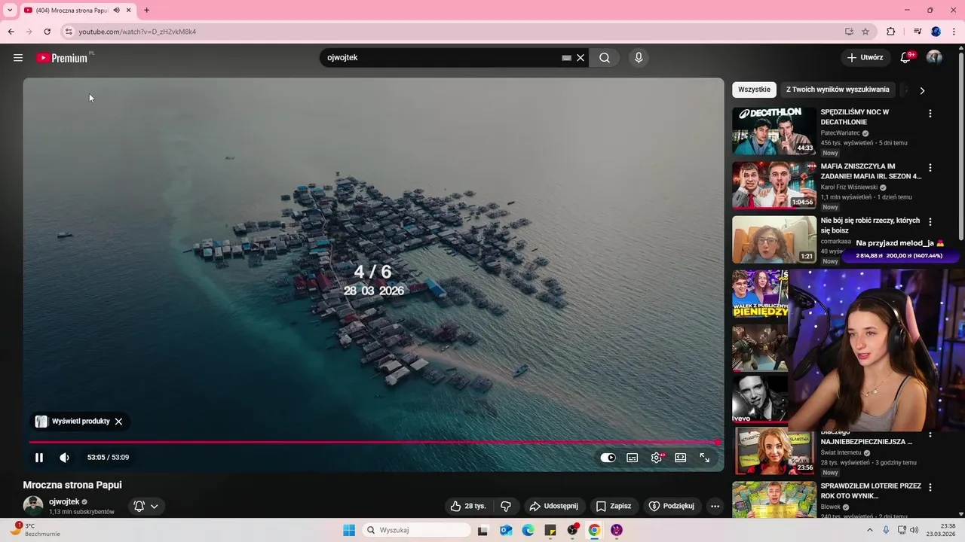Open the Chrome profile avatar
Screen dimensions: 965x542
point(936,32)
